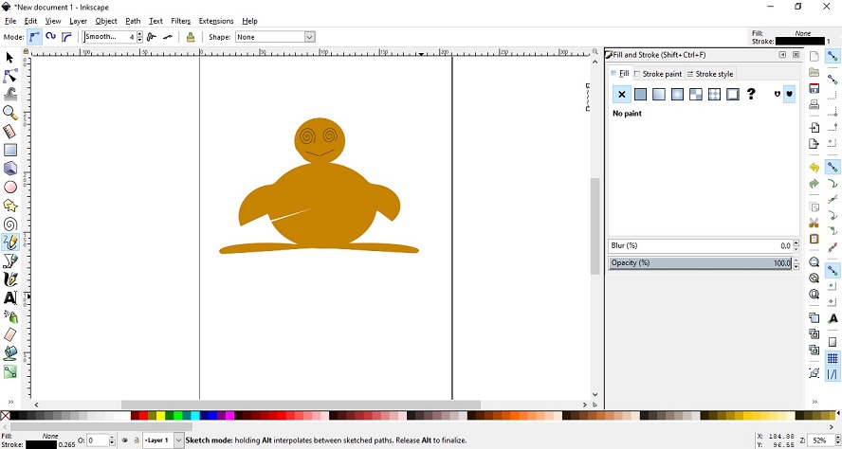842x449 pixels.
Task: Click the Blur percent stepper arrows
Action: 796,245
